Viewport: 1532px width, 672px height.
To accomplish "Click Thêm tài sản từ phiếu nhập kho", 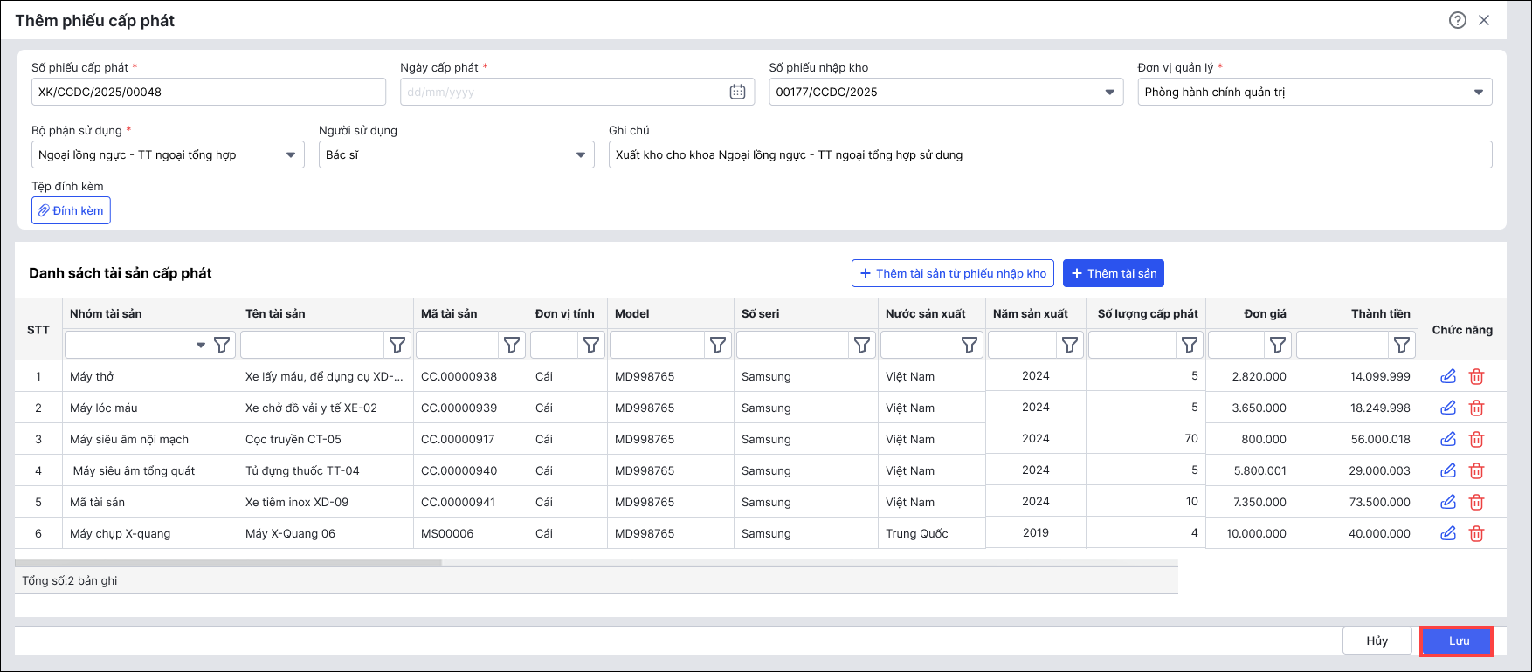I will (952, 273).
